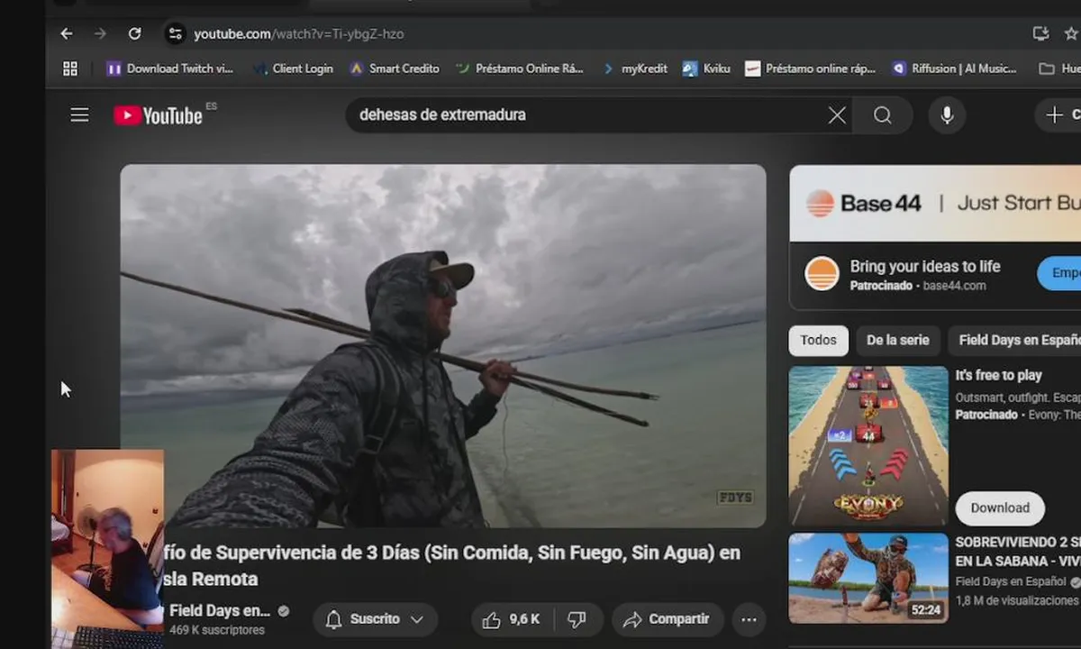The image size is (1081, 649).
Task: Open the Suscrito notification dropdown
Action: [375, 619]
